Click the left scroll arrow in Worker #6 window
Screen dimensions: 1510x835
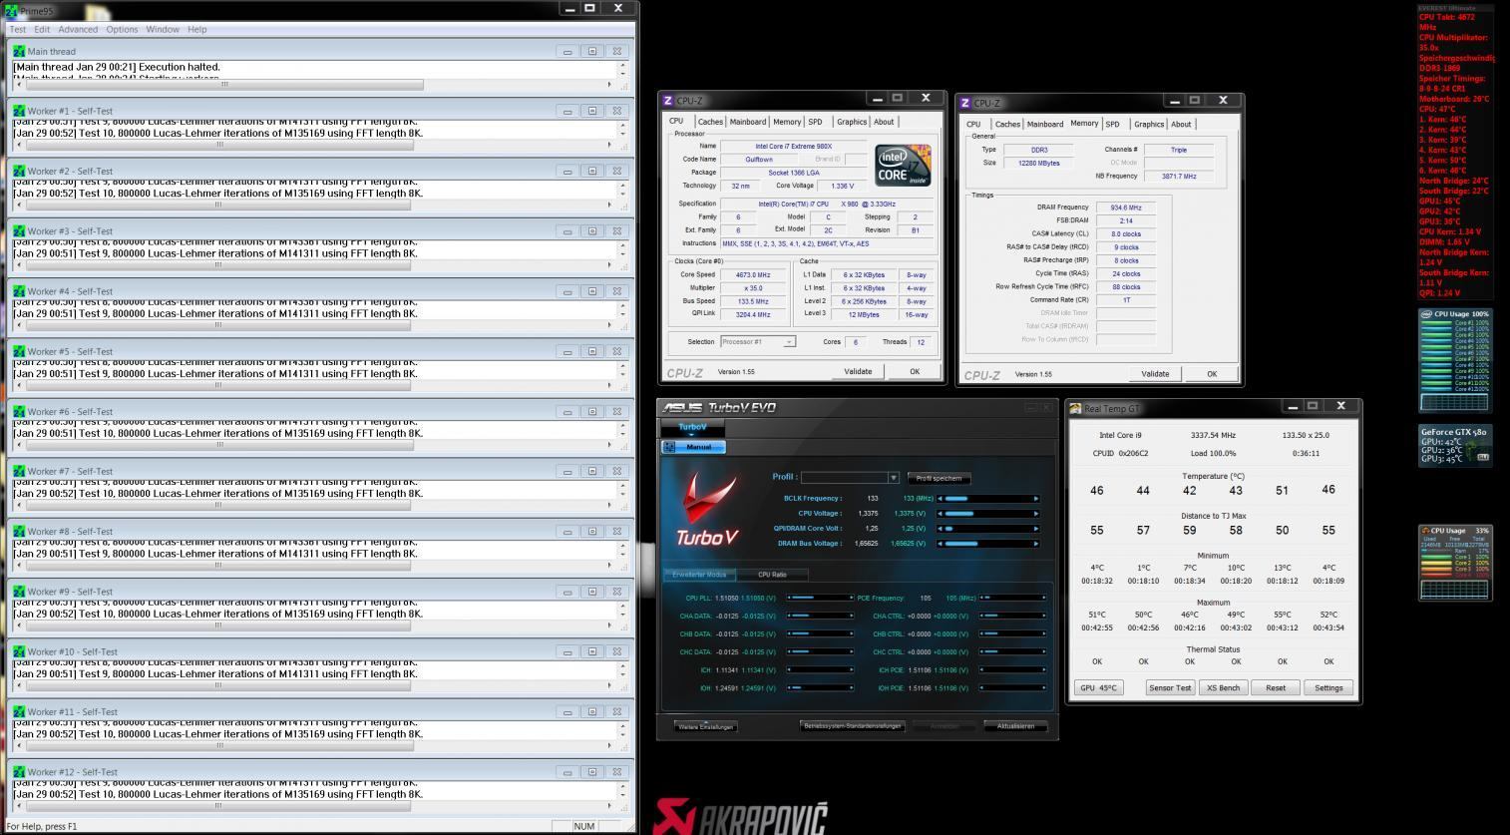coord(19,445)
